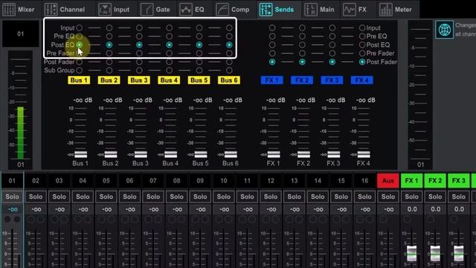Screen dimensions: 476x268
Task: Click the yellow Bus 1 label
Action: click(79, 80)
